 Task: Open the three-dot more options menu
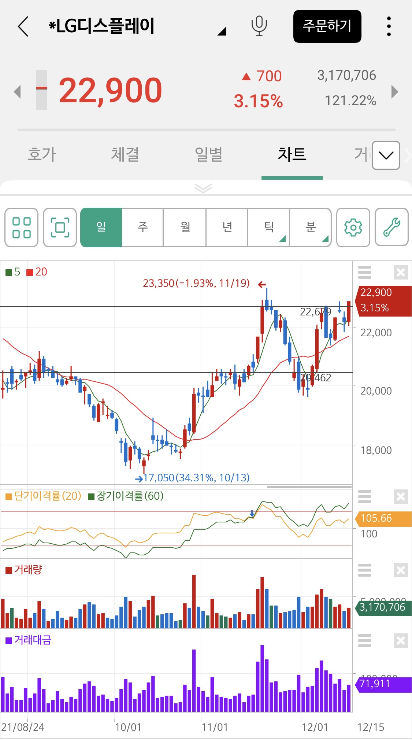389,26
